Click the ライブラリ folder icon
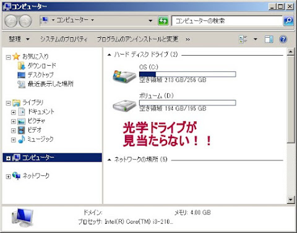 click(x=16, y=103)
